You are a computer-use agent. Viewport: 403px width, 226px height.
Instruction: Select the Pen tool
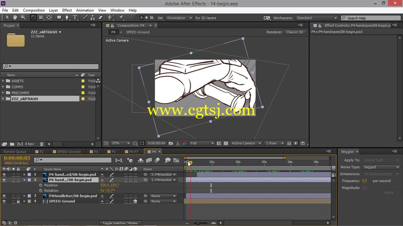click(67, 18)
